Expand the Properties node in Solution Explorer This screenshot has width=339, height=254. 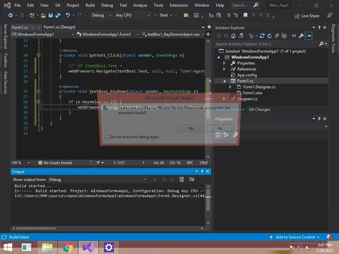pyautogui.click(x=224, y=63)
